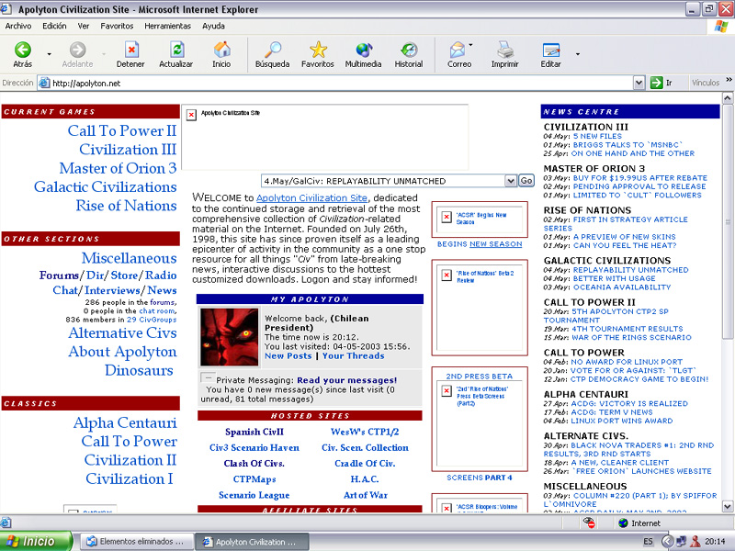
Task: Open the Windows Inicio start button
Action: coord(37,541)
